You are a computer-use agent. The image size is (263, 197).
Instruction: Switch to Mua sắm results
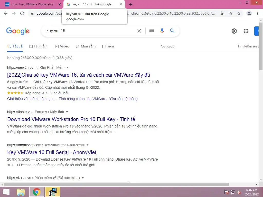pos(86,46)
